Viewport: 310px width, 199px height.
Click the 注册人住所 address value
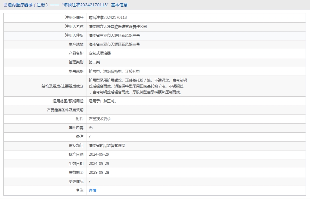114,36
